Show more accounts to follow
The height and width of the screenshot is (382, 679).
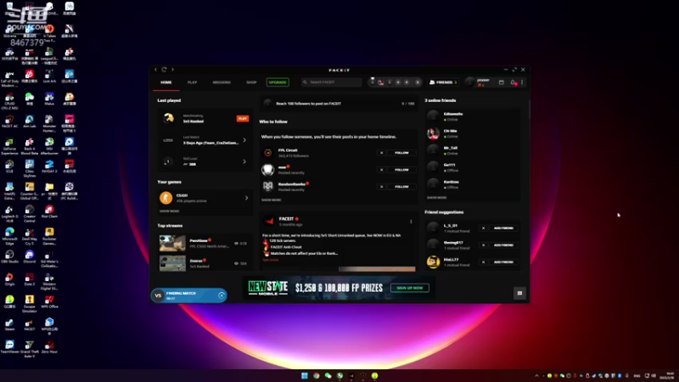(272, 200)
